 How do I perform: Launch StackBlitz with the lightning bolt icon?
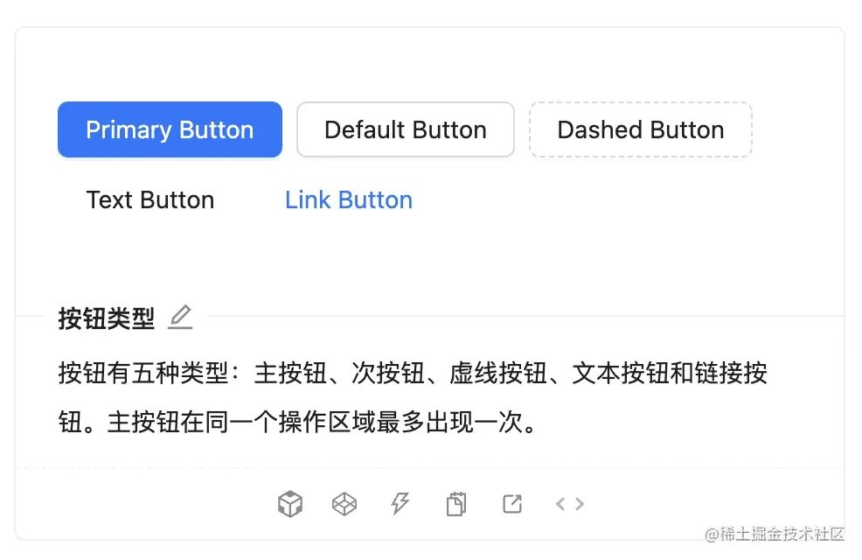pos(400,504)
